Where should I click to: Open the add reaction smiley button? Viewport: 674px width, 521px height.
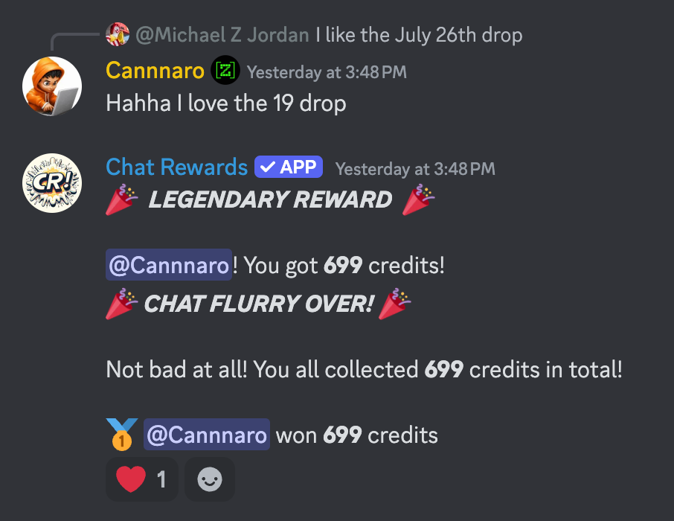210,479
